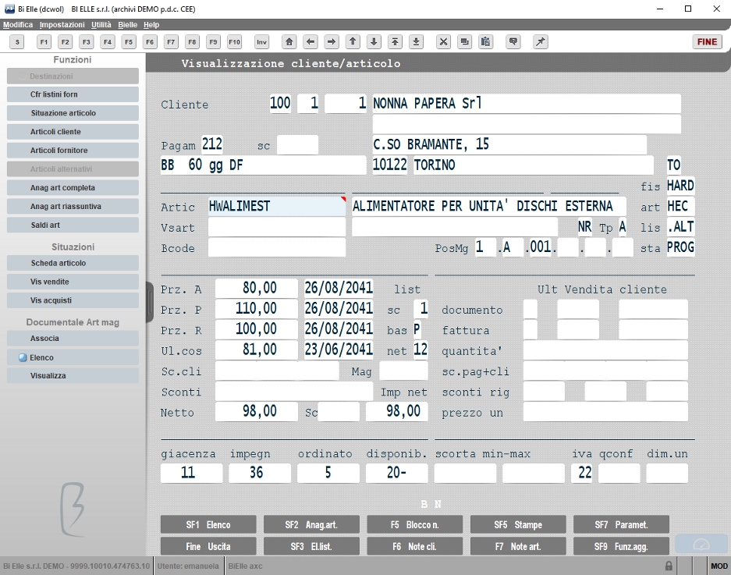Click the jump-to-bottom arrow icon with bar
The width and height of the screenshot is (731, 575).
[x=417, y=42]
